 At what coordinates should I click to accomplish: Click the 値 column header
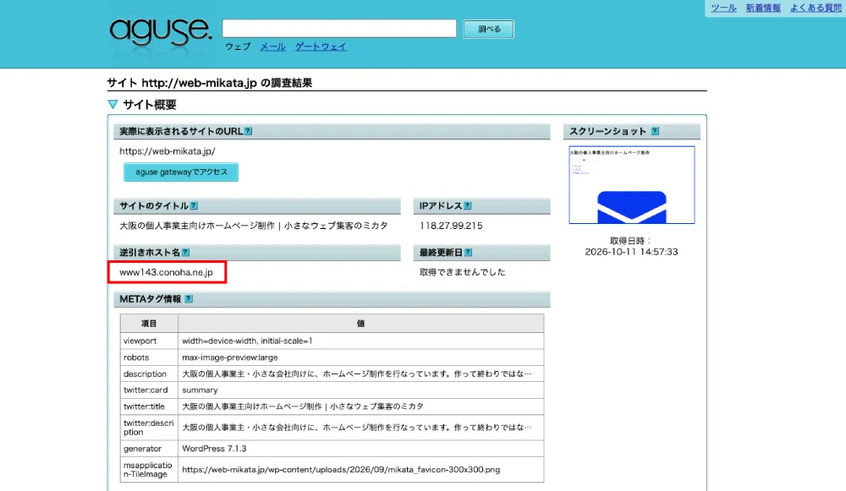(360, 324)
